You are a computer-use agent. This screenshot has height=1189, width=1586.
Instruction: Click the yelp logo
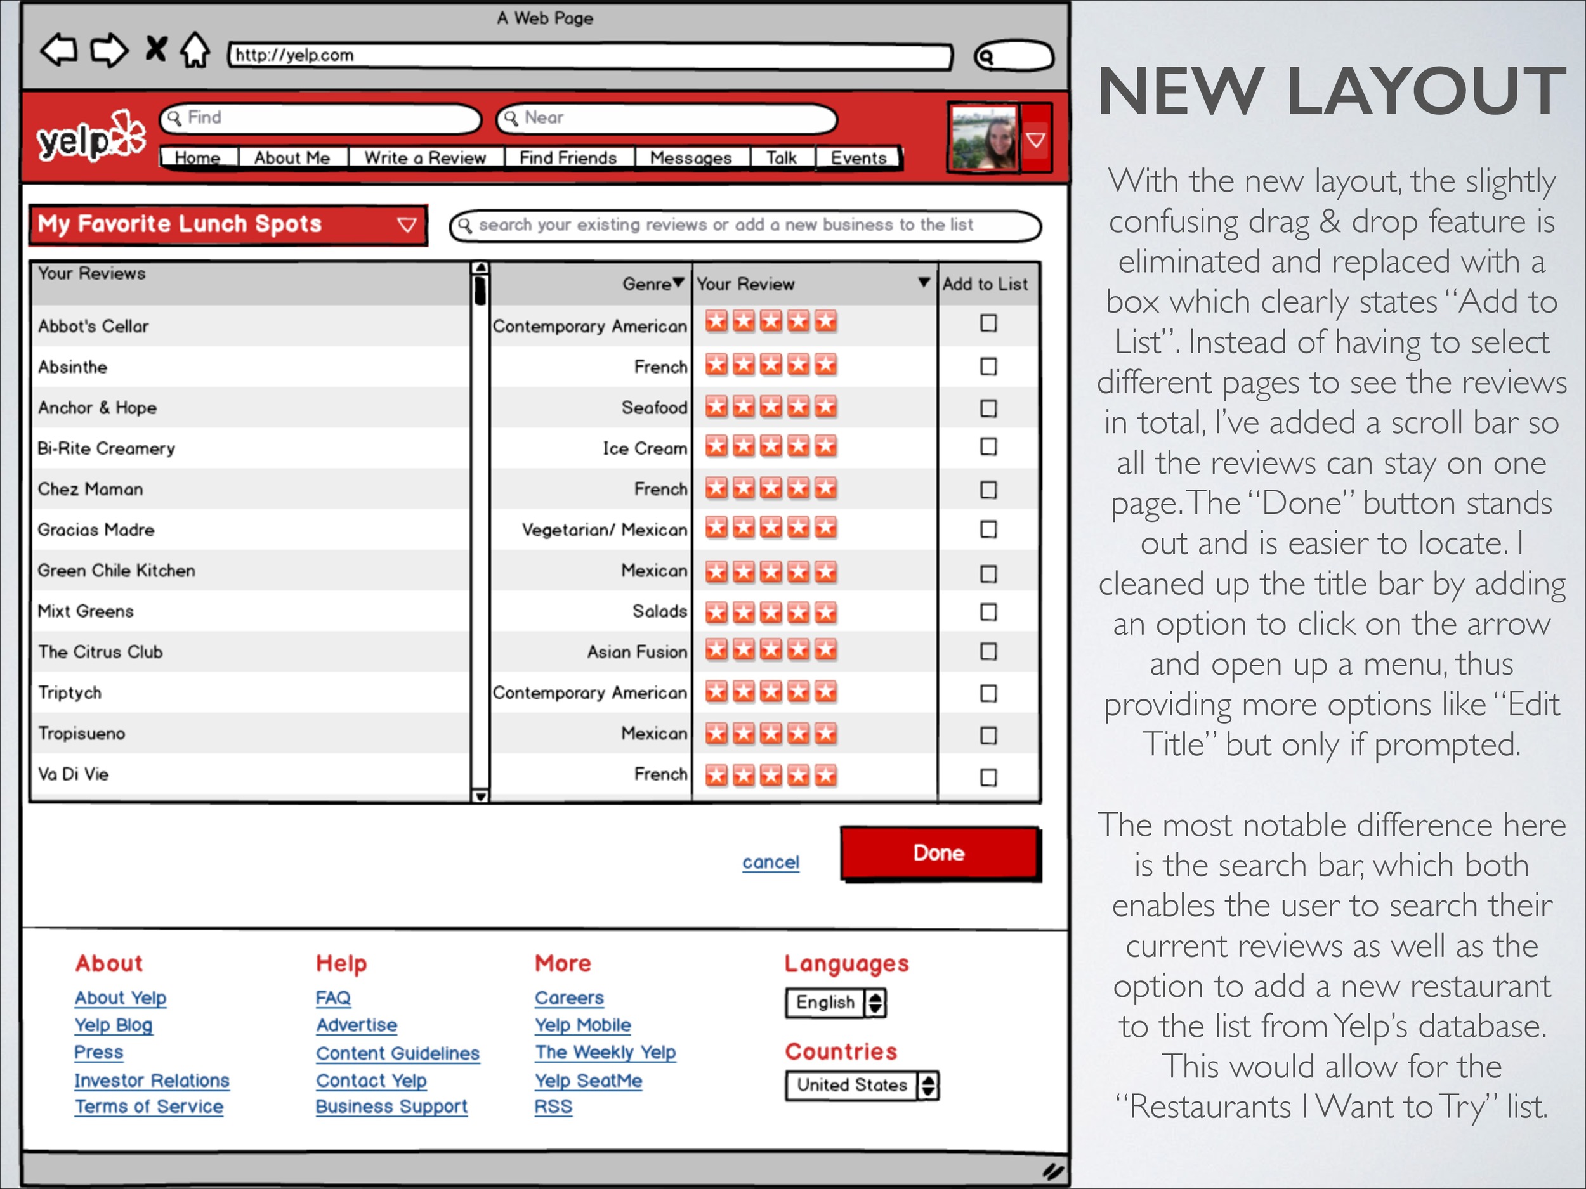click(x=91, y=136)
